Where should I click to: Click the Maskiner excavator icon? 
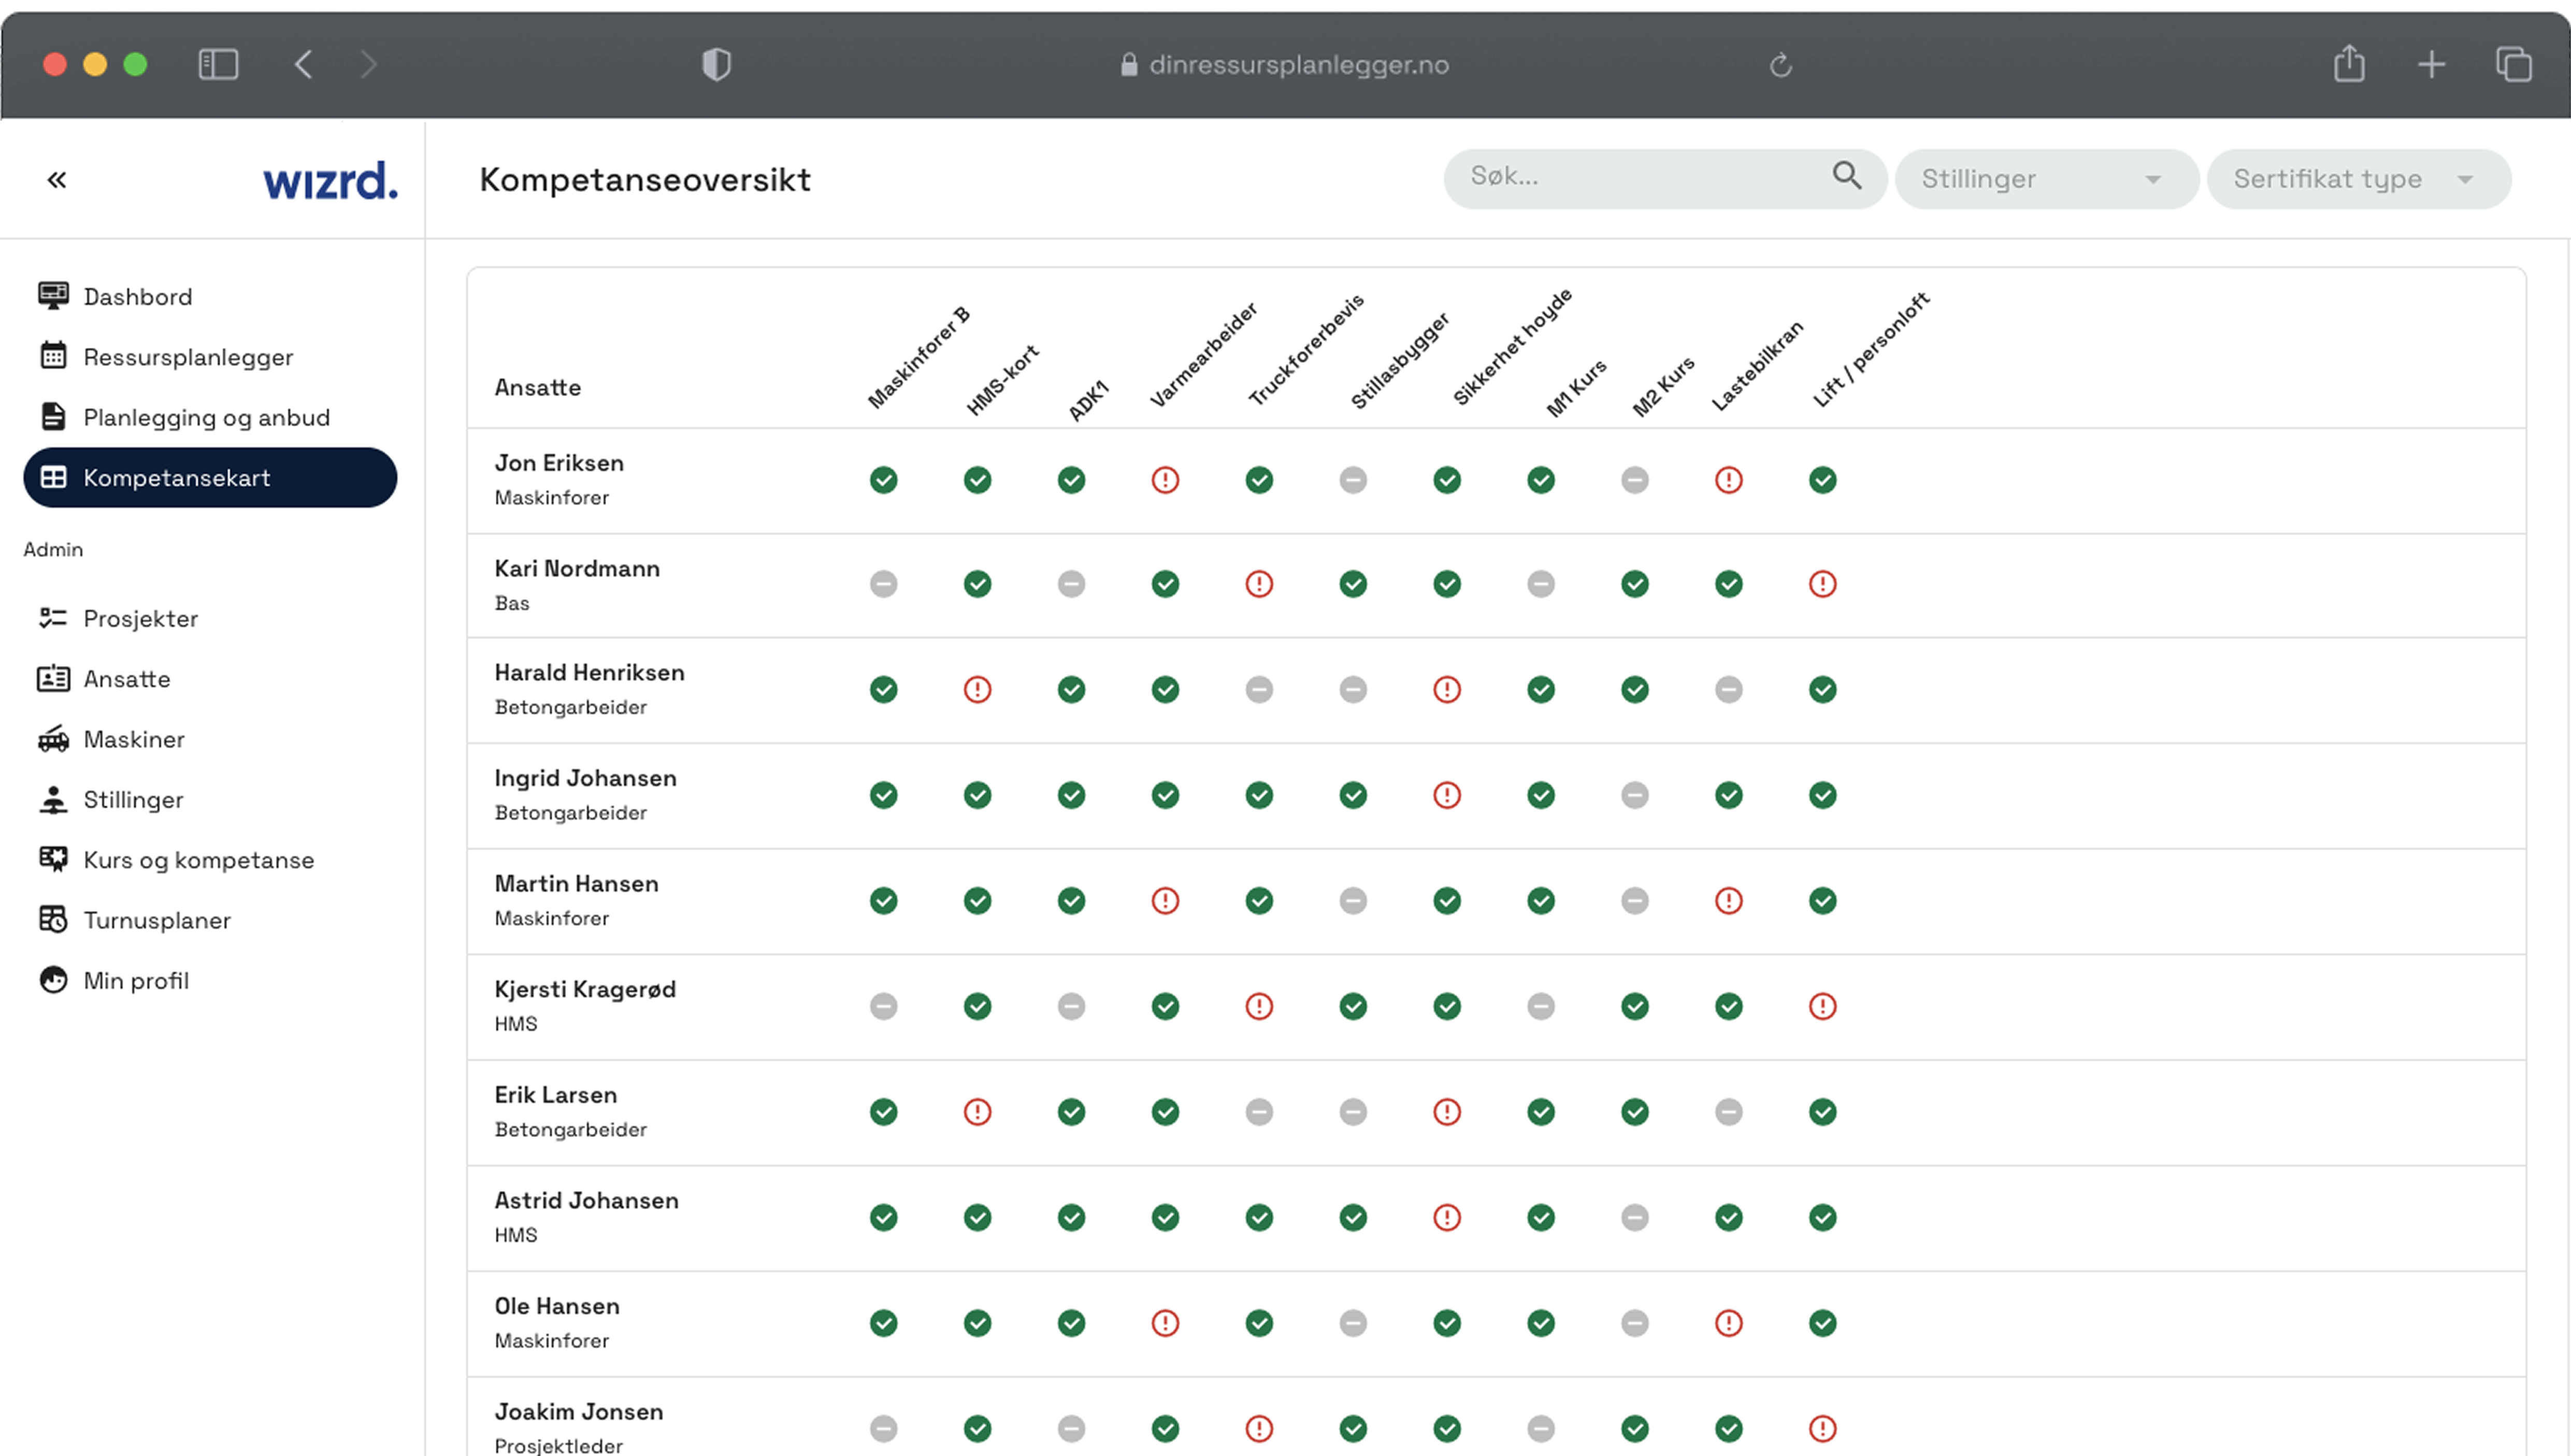(x=53, y=739)
